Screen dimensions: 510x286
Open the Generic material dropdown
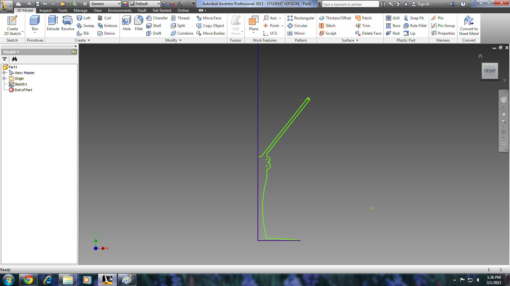pyautogui.click(x=119, y=4)
